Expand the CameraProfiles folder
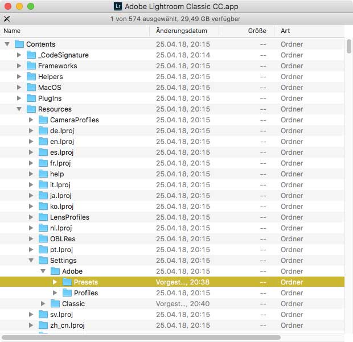Viewport: 353px width, 342px height. pyautogui.click(x=31, y=120)
